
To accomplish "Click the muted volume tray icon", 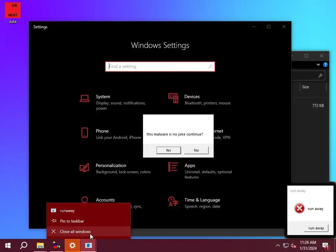I will click(x=293, y=245).
